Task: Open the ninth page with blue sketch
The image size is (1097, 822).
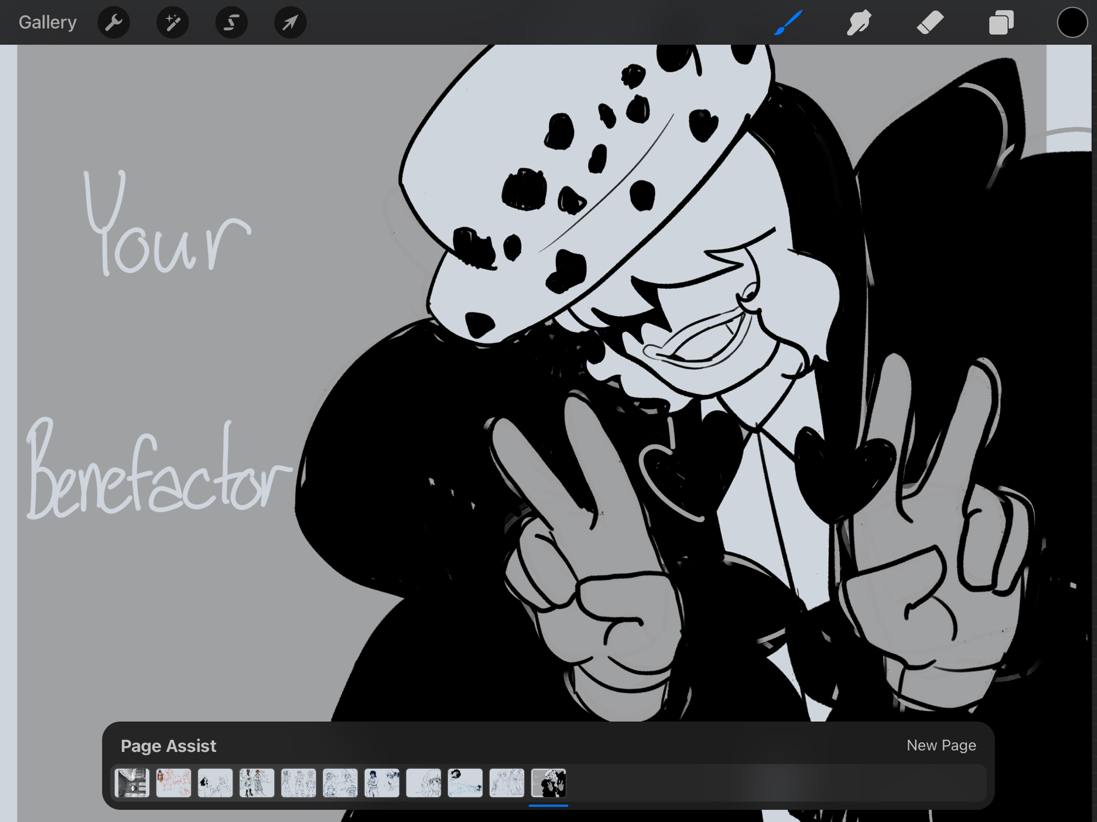Action: [x=465, y=783]
